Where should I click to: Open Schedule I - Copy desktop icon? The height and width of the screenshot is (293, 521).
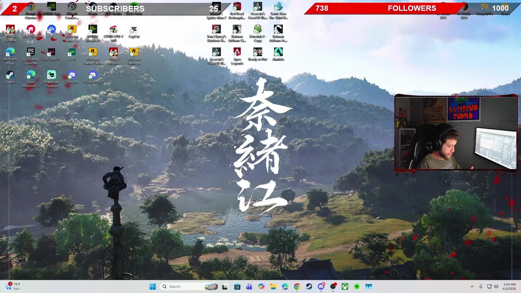click(x=258, y=34)
